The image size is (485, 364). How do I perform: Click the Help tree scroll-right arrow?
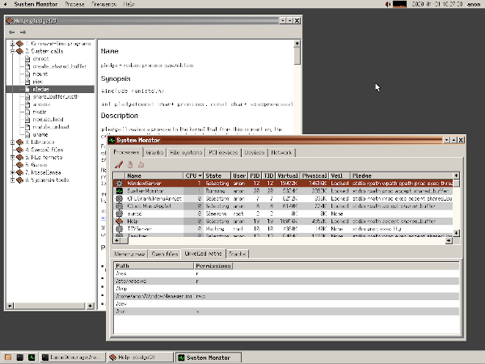point(90,306)
